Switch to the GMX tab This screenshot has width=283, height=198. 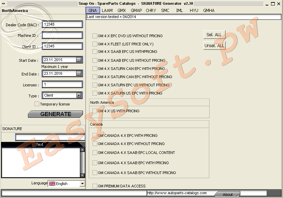coord(122,11)
